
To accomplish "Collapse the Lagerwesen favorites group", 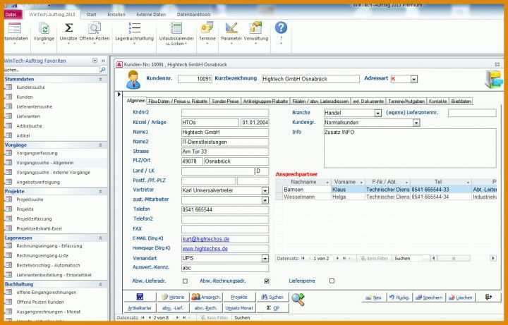I will click(x=100, y=238).
